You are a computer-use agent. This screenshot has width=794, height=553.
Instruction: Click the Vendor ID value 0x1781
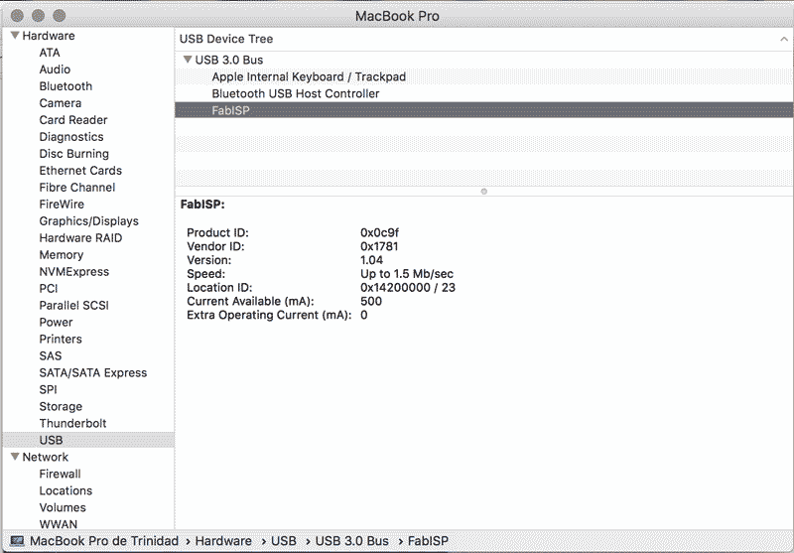click(x=379, y=246)
